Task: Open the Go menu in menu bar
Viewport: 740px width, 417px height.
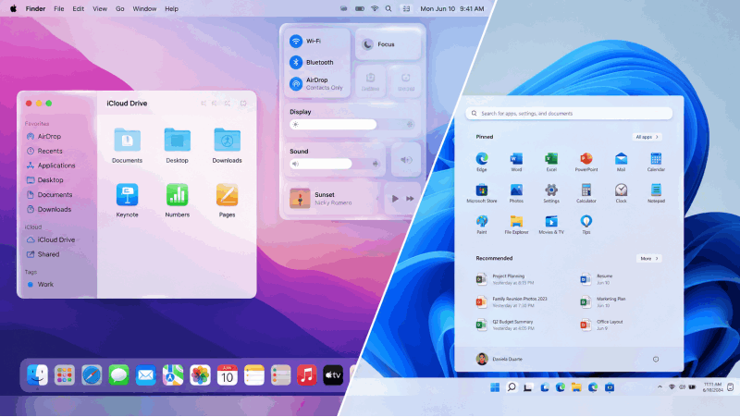Action: [x=120, y=8]
